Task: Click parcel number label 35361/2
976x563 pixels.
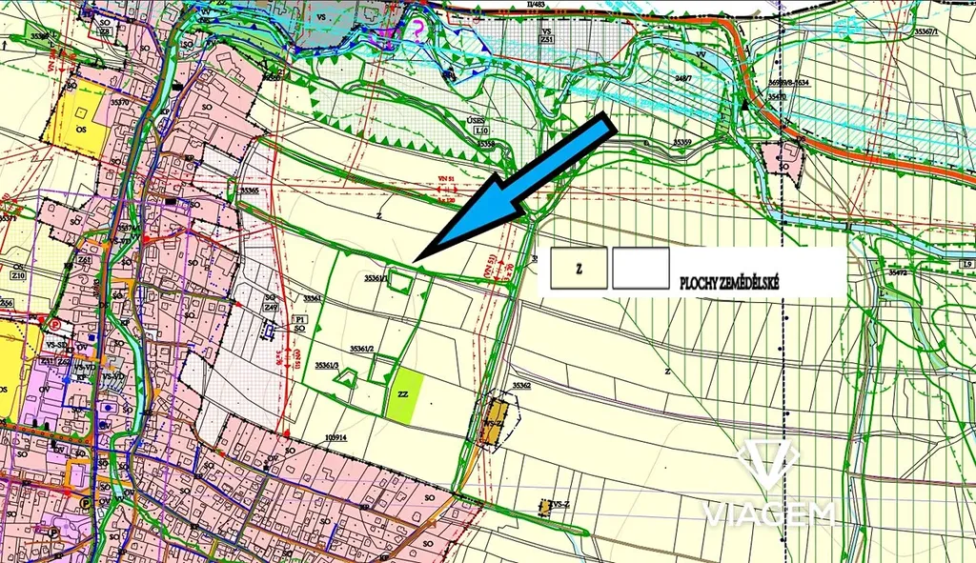Action: 363,349
